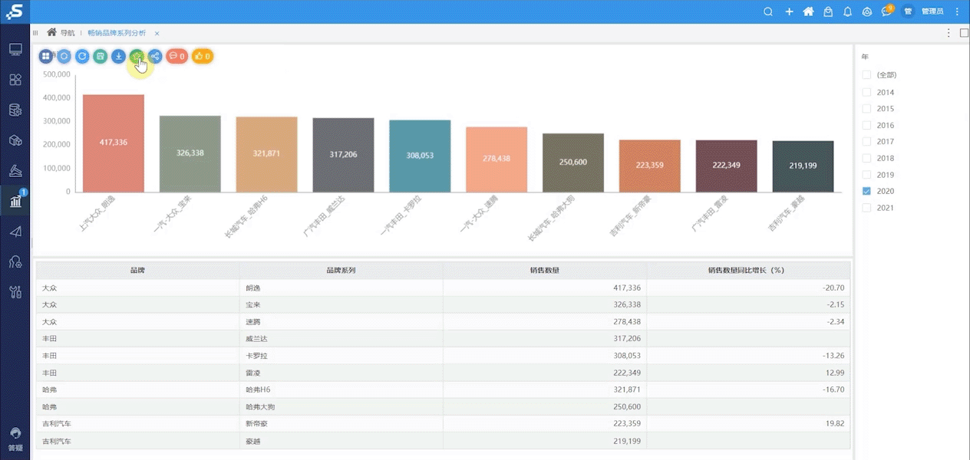
Task: Click the download export toolbar button
Action: 118,56
